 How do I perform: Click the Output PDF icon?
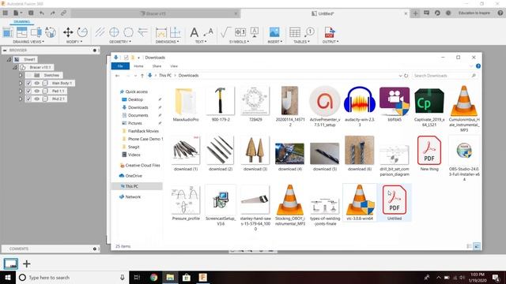tap(330, 32)
